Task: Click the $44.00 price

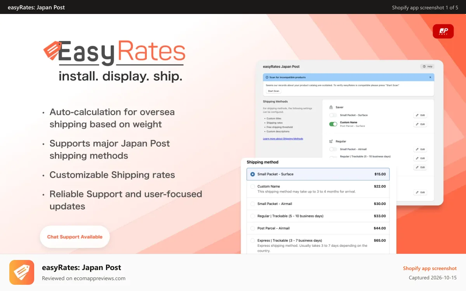Action: click(x=380, y=228)
